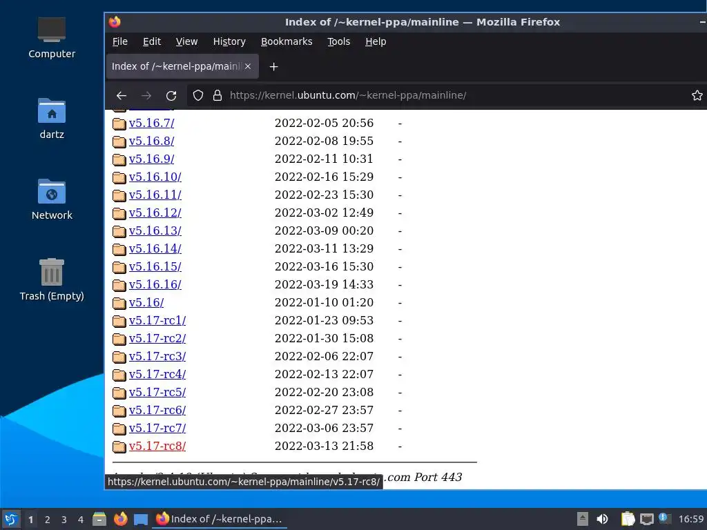The height and width of the screenshot is (530, 707).
Task: Open the Tools menu
Action: (x=338, y=41)
